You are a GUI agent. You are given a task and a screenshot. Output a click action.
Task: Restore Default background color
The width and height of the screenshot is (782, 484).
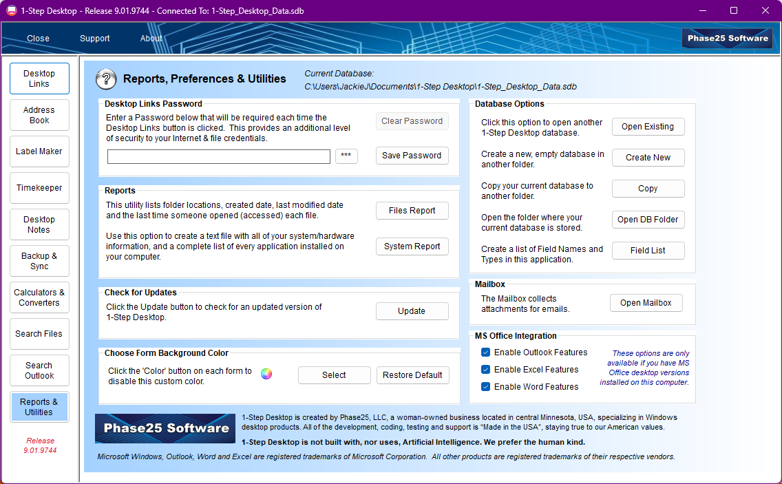tap(412, 375)
